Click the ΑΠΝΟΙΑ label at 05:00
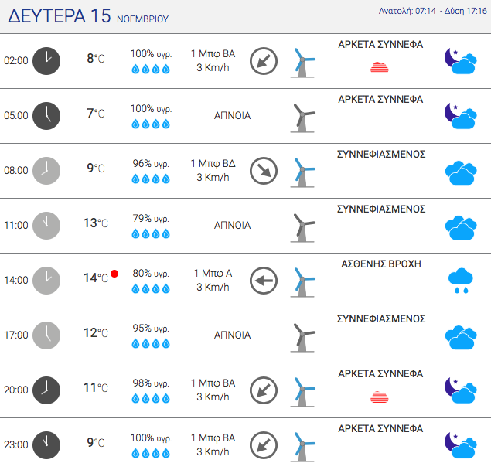 [232, 115]
